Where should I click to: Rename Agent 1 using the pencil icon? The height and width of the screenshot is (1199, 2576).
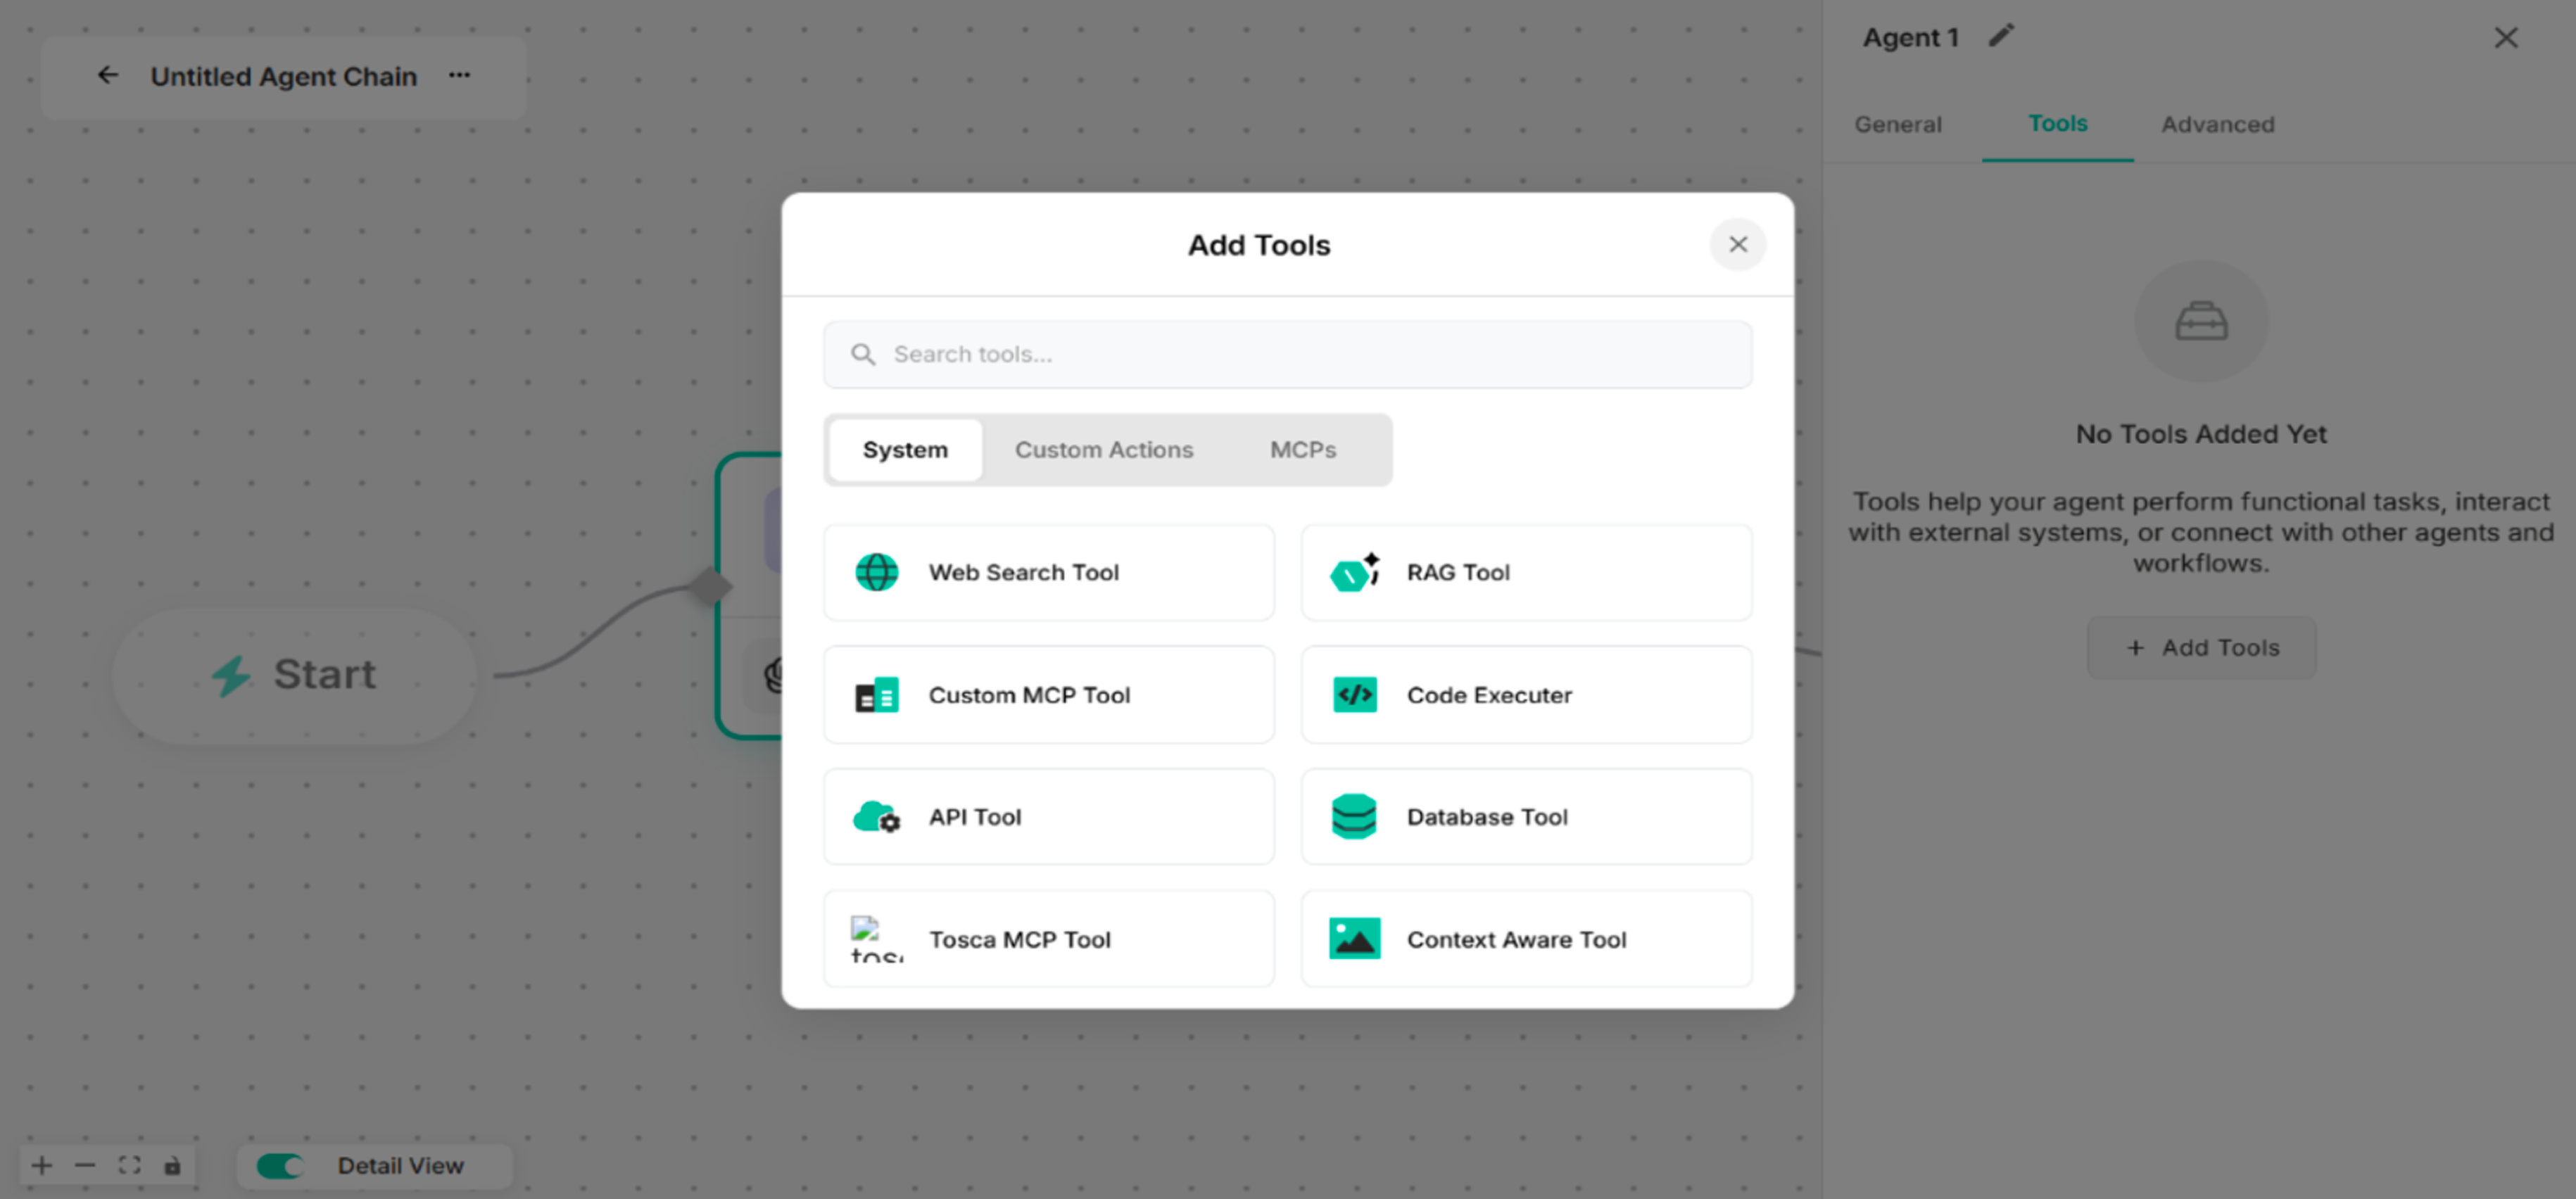pos(2002,35)
